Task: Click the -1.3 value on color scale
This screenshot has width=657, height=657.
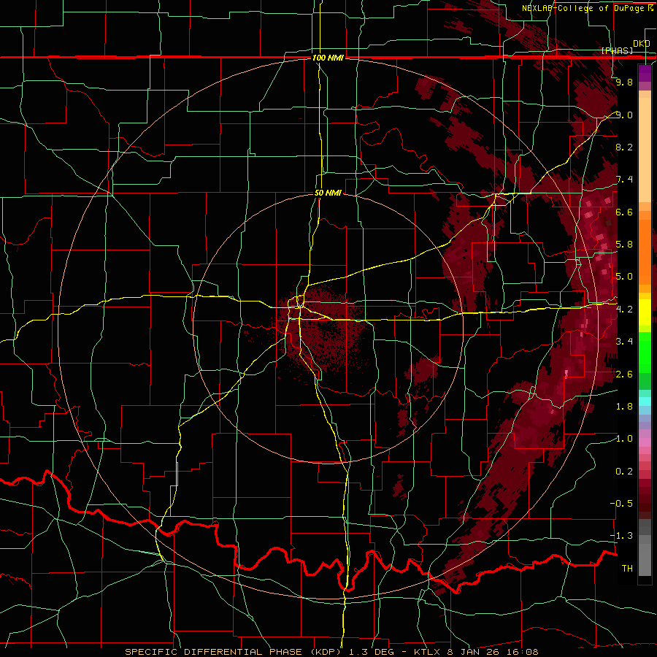Action: [621, 536]
